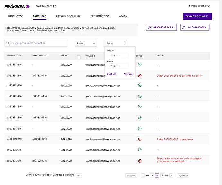This screenshot has width=222, height=185.
Task: Click Aplicar in date filter
Action: click(128, 74)
